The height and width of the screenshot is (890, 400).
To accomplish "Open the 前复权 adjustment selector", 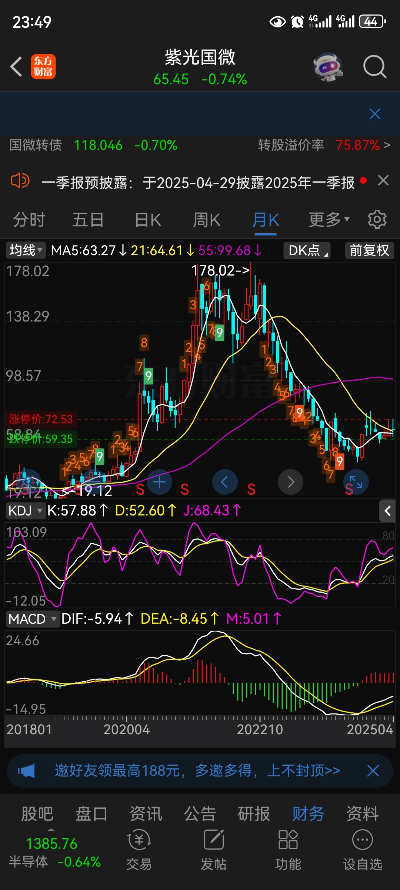I will [x=369, y=250].
